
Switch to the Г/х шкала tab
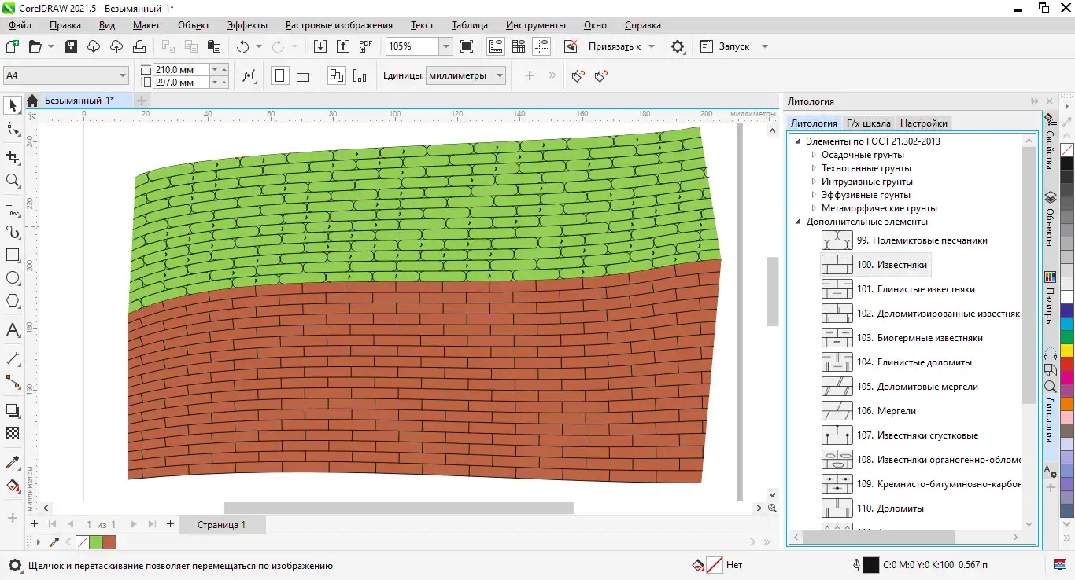point(869,123)
